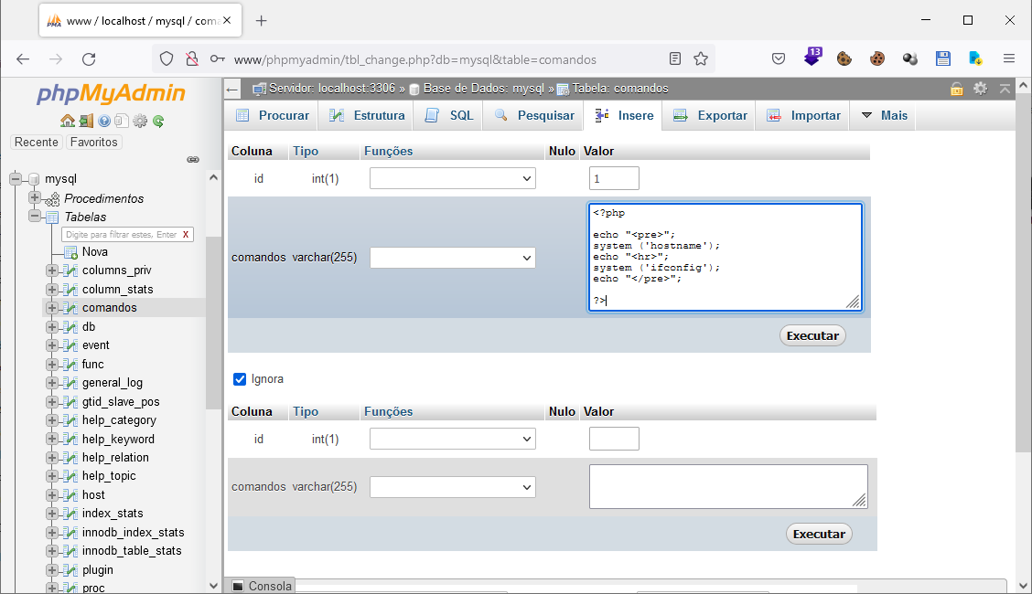
Task: Select the help_topic table
Action: coord(109,476)
